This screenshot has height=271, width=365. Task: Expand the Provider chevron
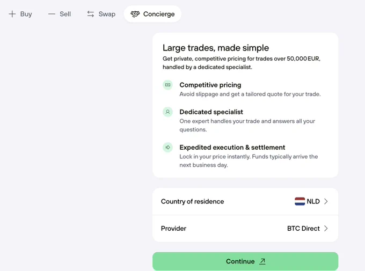(326, 229)
